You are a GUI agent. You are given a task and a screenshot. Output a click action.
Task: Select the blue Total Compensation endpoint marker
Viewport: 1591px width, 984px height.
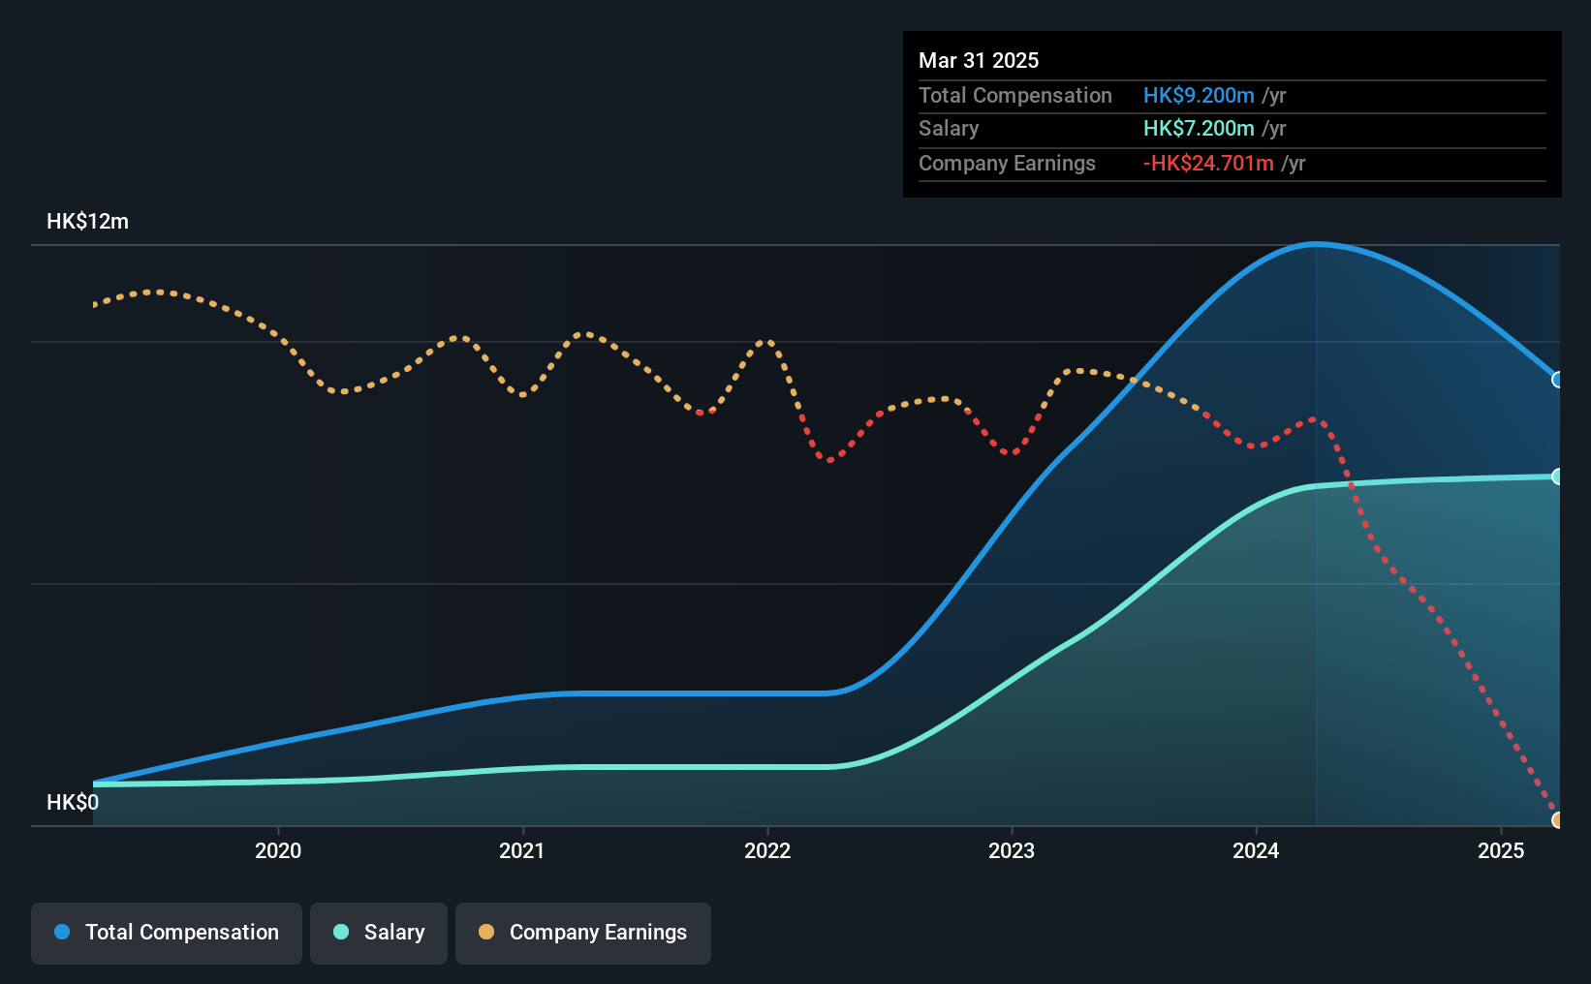1558,380
